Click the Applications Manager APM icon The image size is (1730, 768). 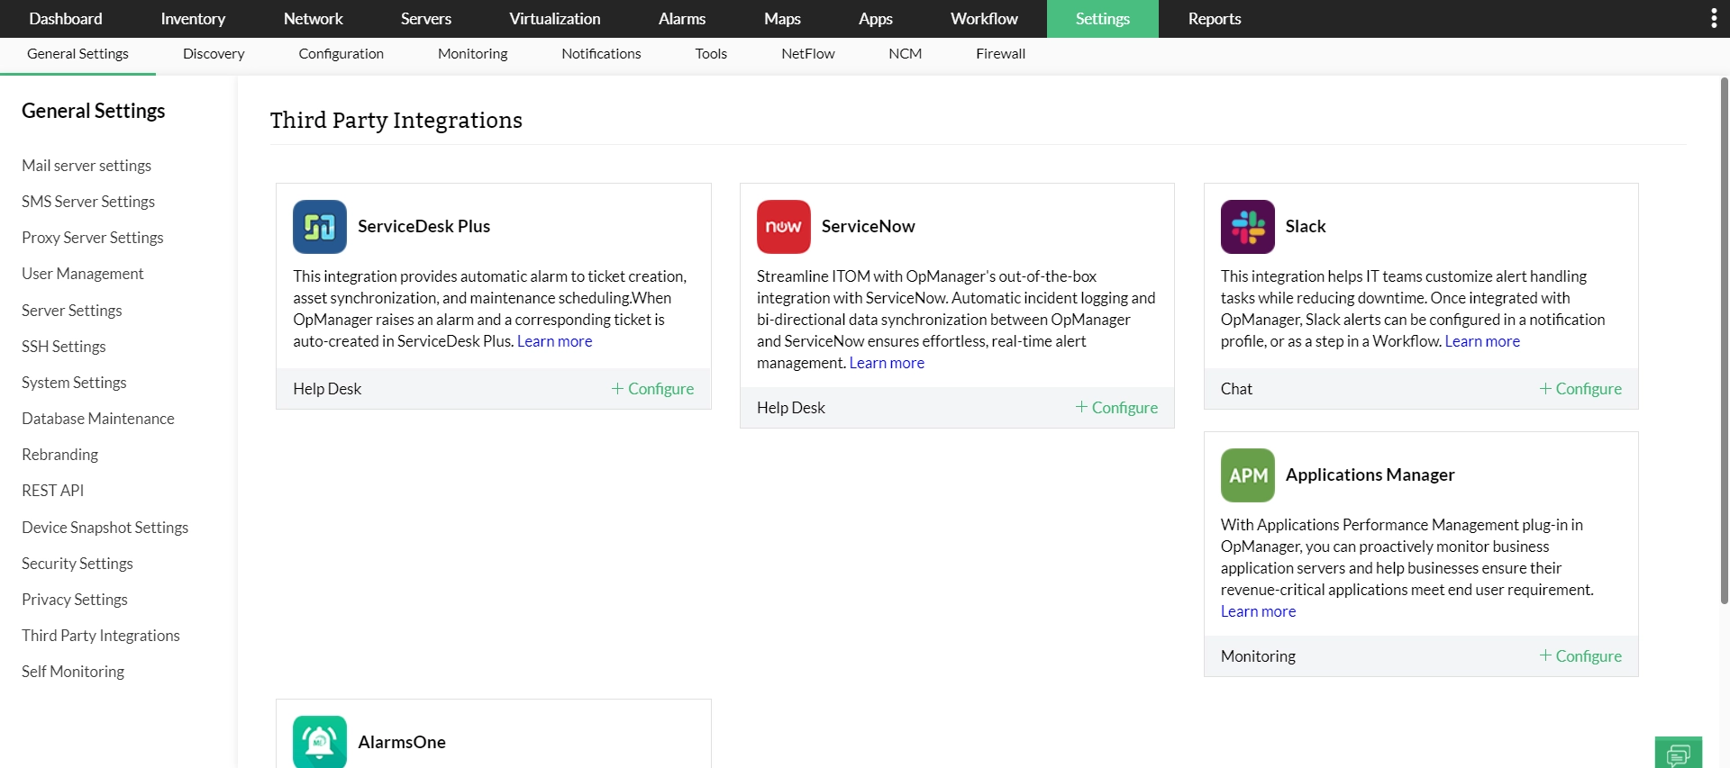pyautogui.click(x=1248, y=475)
